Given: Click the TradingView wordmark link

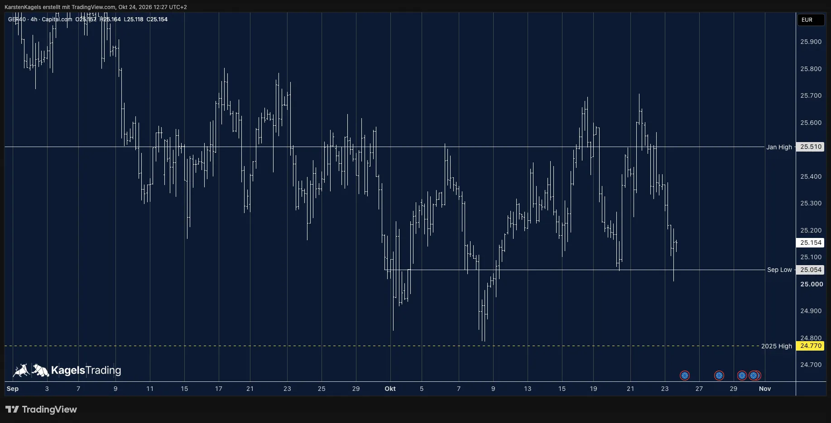Looking at the screenshot, I should pos(49,409).
